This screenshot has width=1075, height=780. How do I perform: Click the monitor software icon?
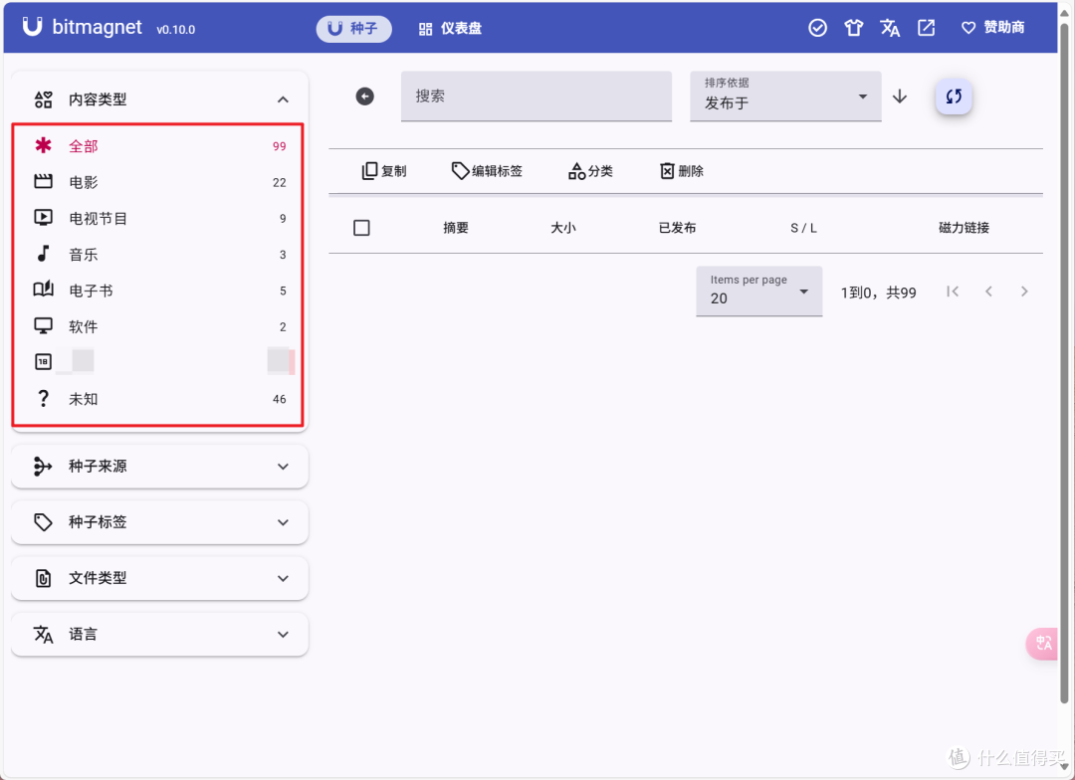[43, 326]
